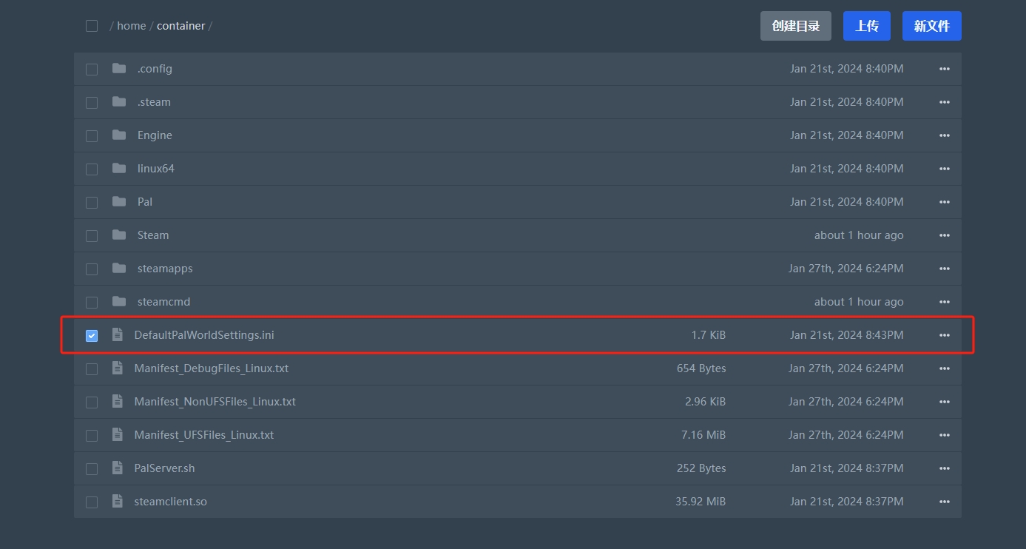Open the options menu for DefaultPalWorldSettings.ini

[944, 335]
